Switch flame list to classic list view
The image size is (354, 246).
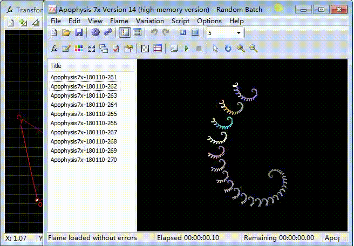125,32
